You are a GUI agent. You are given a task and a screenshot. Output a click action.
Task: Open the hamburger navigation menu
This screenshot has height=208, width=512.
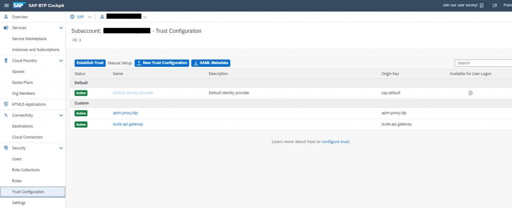click(x=6, y=5)
